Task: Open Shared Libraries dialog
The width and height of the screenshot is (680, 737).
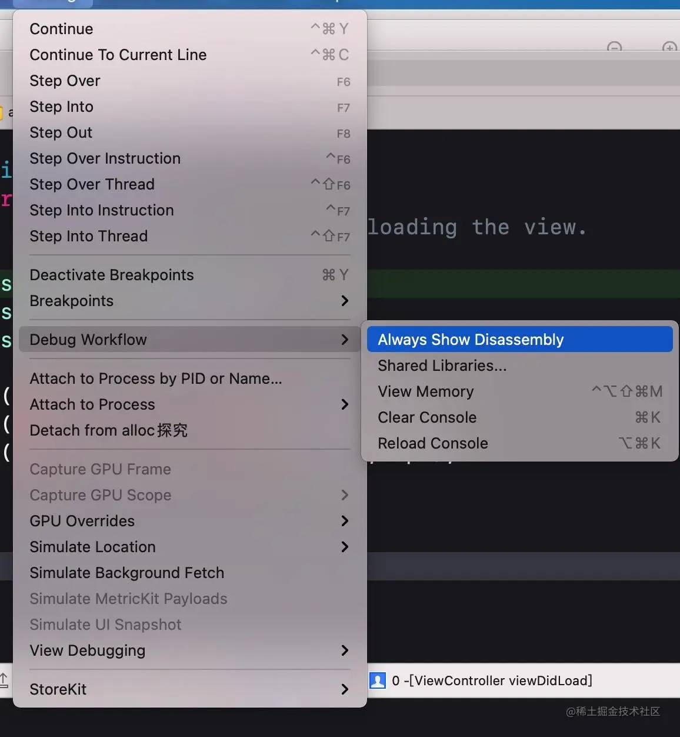Action: tap(519, 366)
